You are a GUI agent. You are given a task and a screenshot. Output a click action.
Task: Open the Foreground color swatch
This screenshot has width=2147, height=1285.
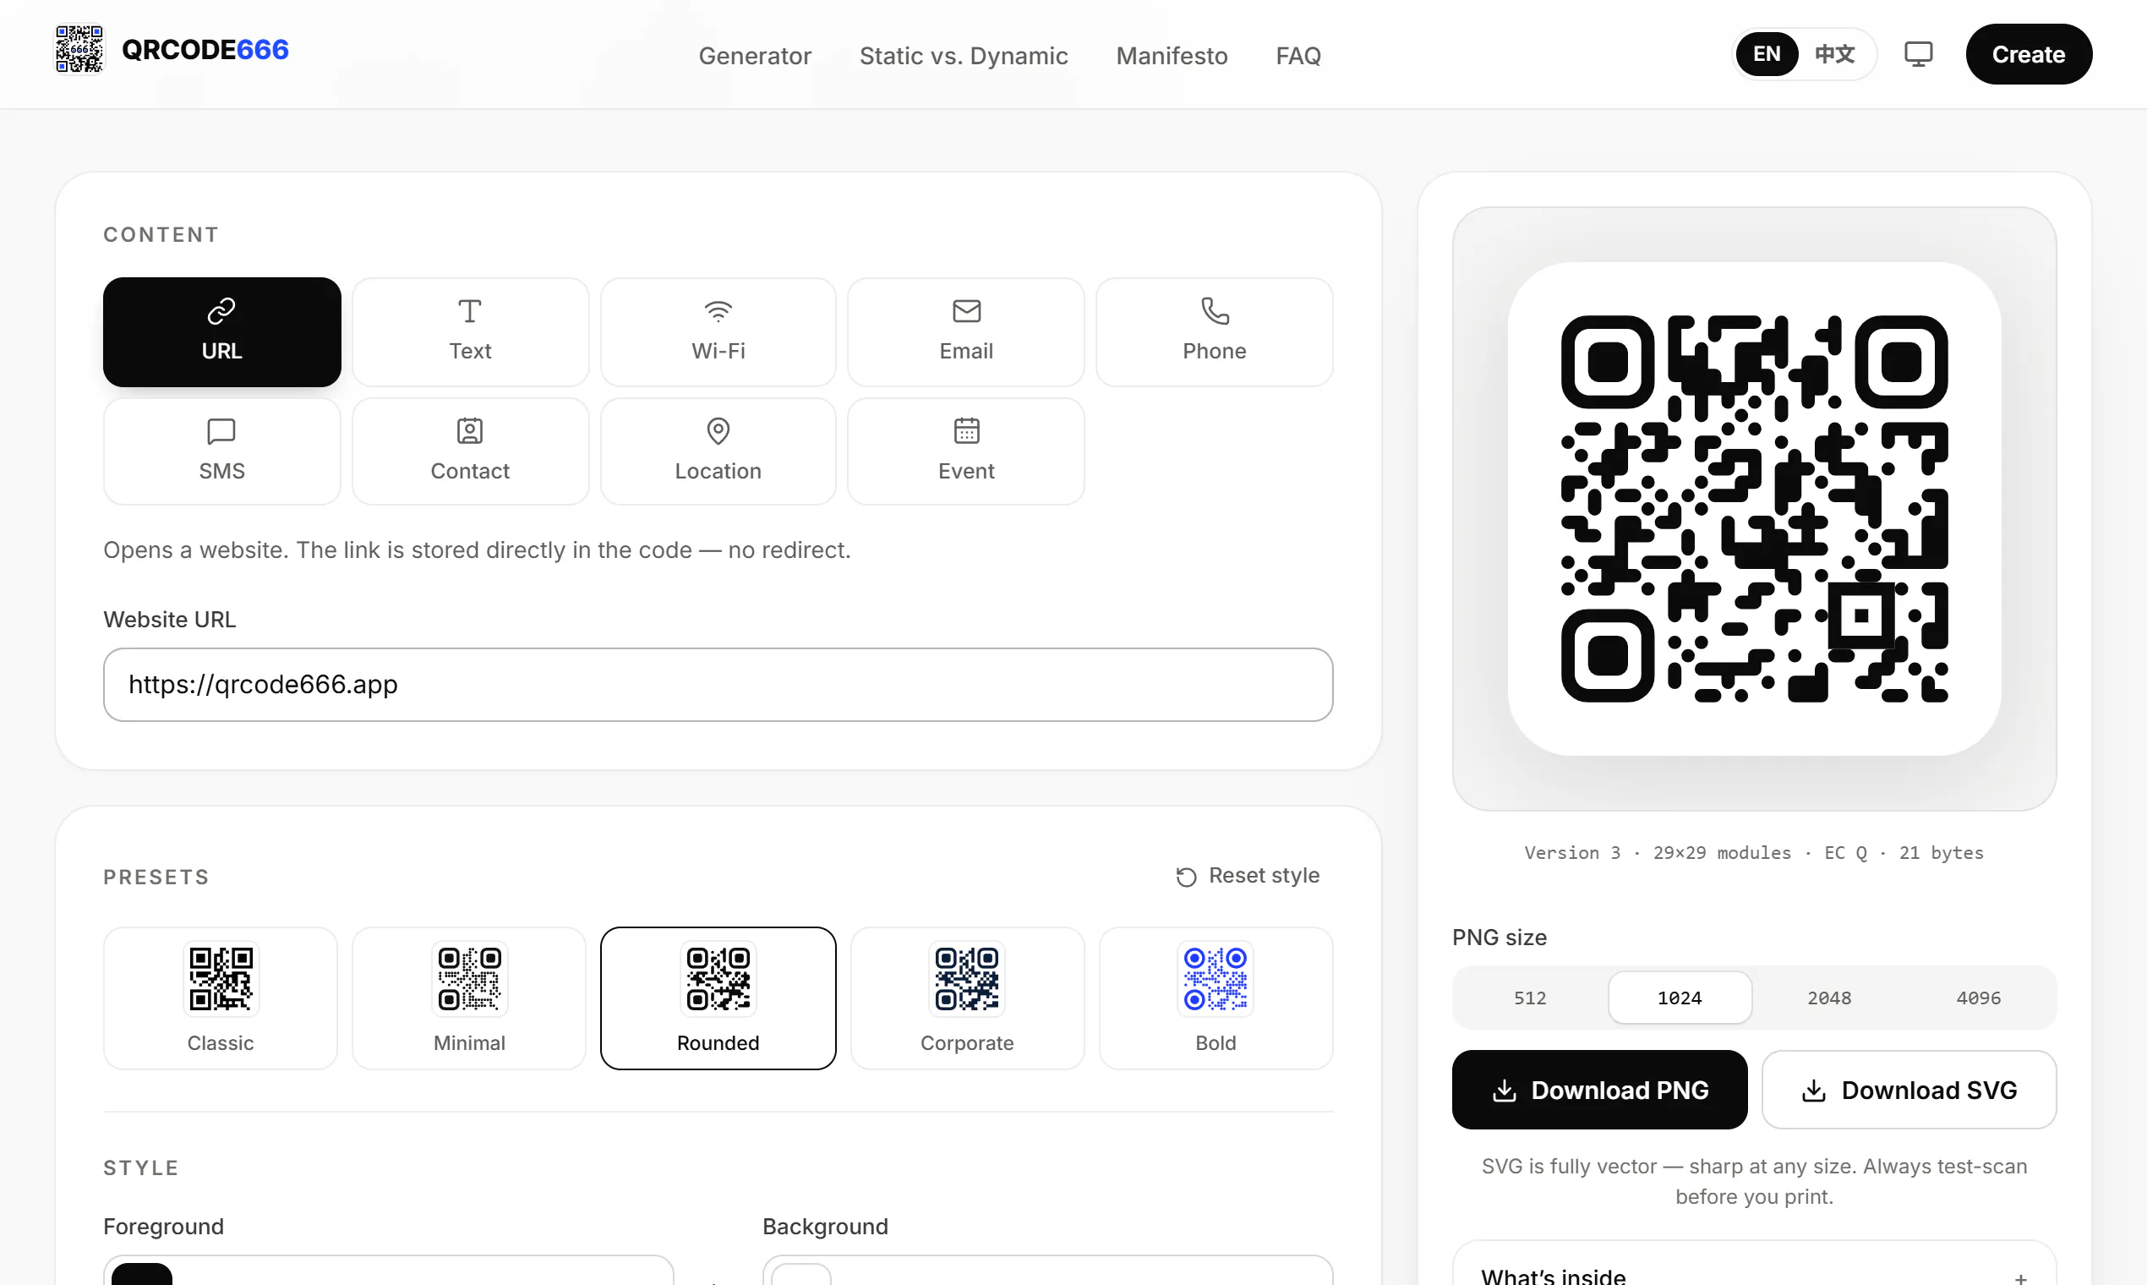click(142, 1273)
